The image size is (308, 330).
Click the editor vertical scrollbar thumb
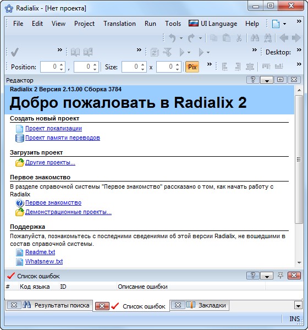[299, 159]
